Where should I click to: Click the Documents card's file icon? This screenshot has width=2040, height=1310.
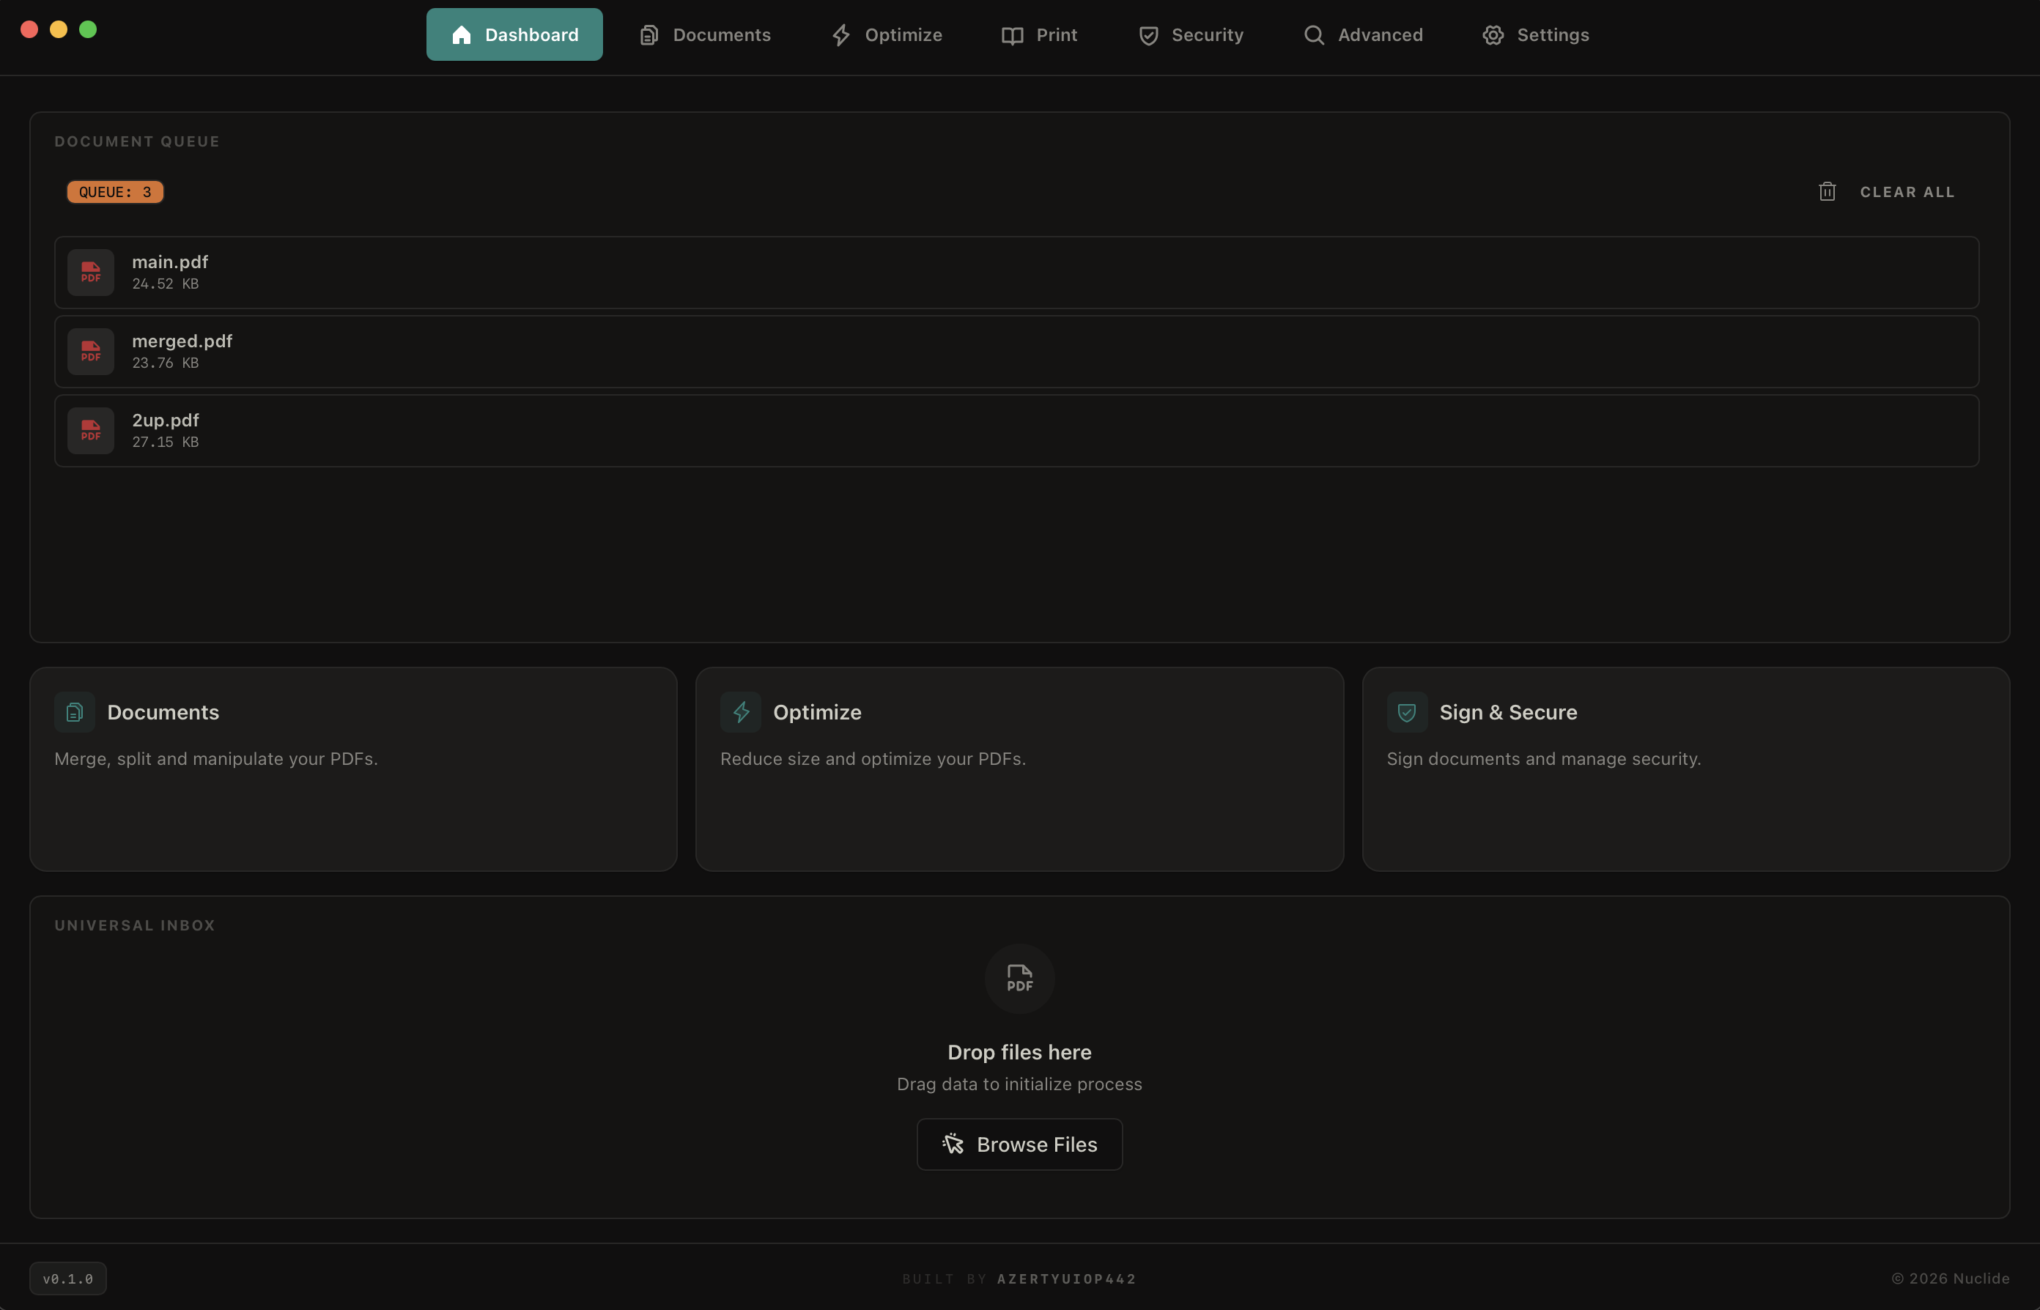pyautogui.click(x=75, y=712)
